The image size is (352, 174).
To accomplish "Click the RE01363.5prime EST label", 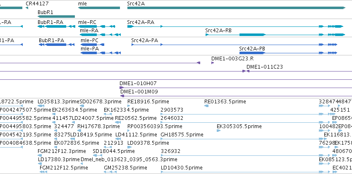I will (x=225, y=102).
